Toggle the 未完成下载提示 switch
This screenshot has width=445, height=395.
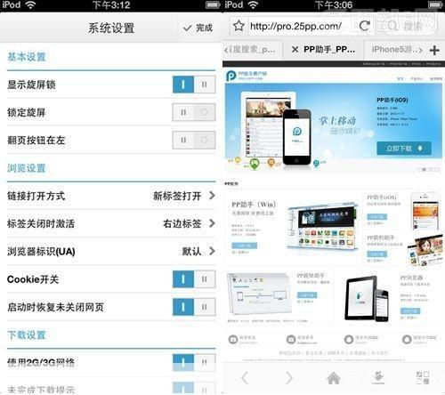tap(194, 389)
